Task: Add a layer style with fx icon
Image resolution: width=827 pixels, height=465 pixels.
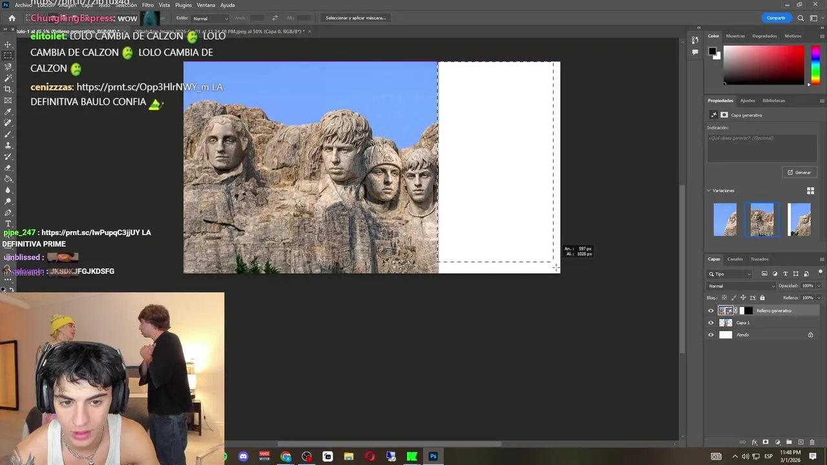Action: click(x=754, y=442)
